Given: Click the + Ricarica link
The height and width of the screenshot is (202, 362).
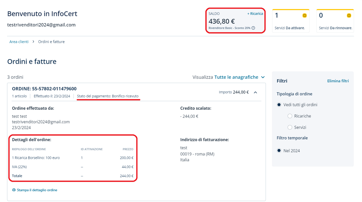Looking at the screenshot, I should [255, 14].
